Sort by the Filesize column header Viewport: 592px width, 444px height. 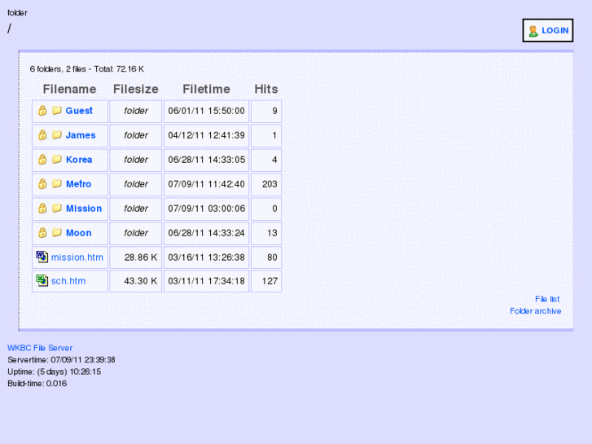click(135, 89)
